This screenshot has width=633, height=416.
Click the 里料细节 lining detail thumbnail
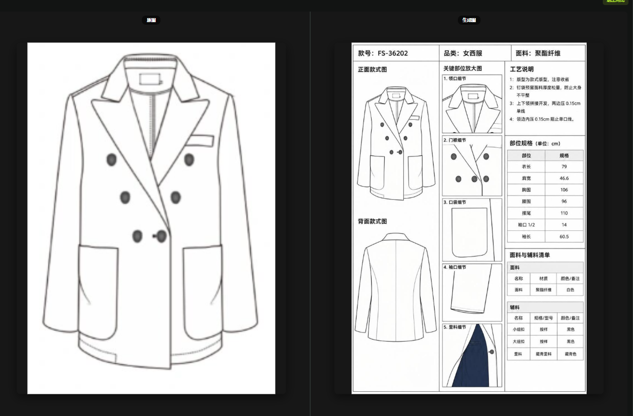click(472, 356)
